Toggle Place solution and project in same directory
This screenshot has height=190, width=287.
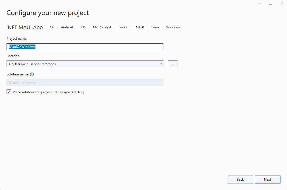(x=9, y=92)
